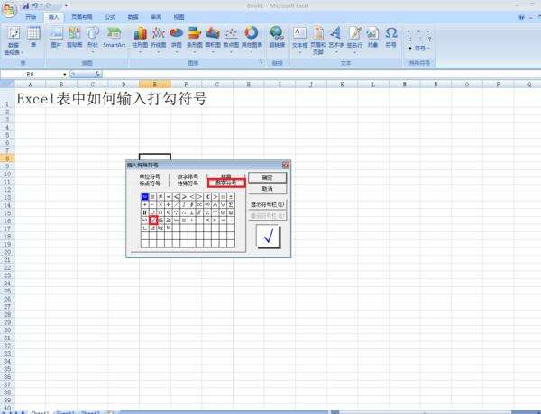Image resolution: width=541 pixels, height=414 pixels.
Task: Select 数字序号 tab in symbol dialog
Action: click(x=188, y=176)
